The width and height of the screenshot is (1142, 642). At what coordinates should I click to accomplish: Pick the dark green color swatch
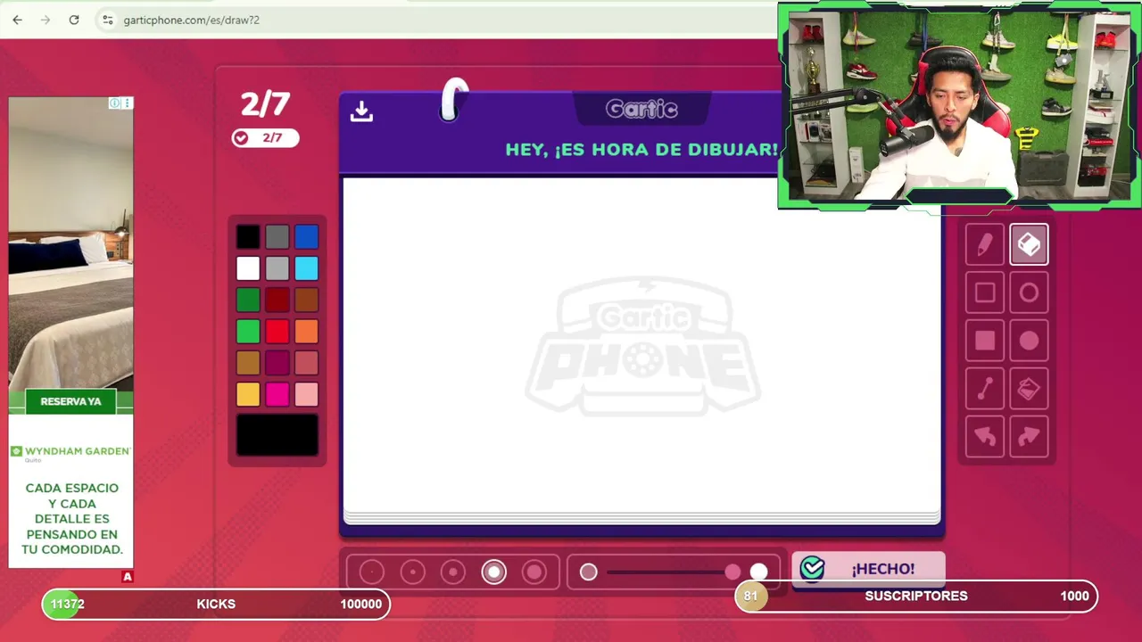pos(248,300)
